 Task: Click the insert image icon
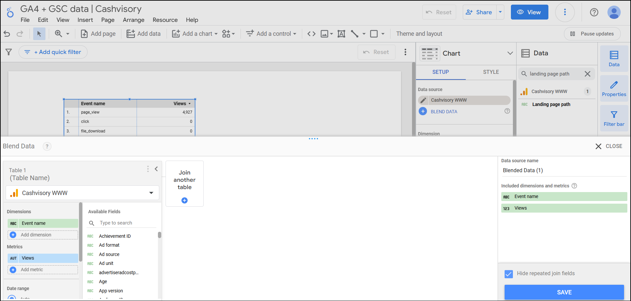pos(324,34)
